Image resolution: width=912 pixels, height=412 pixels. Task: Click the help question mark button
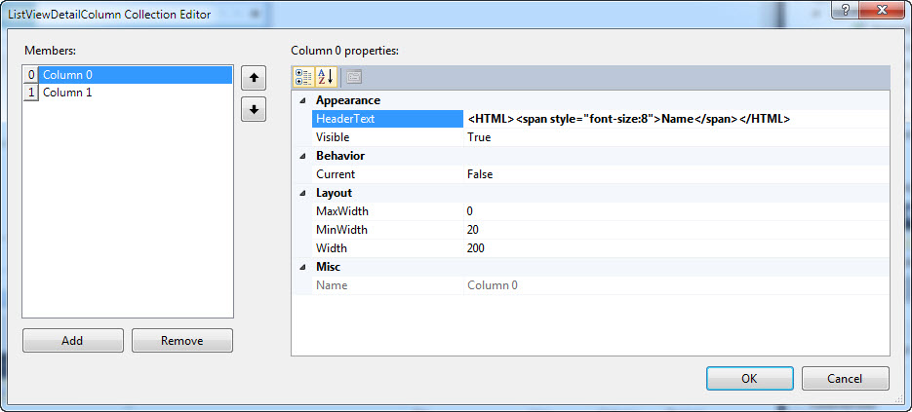(843, 11)
